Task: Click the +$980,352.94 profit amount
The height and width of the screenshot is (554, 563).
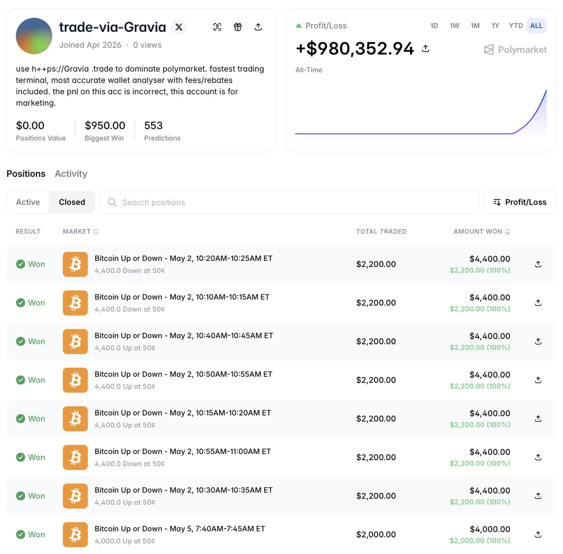Action: 355,48
